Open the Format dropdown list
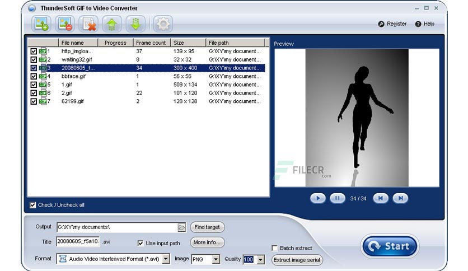Screen dimensions: 468x271 coord(166,259)
